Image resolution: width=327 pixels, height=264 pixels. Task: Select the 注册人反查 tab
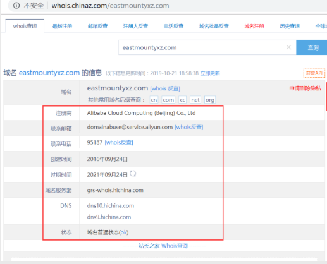(135, 27)
